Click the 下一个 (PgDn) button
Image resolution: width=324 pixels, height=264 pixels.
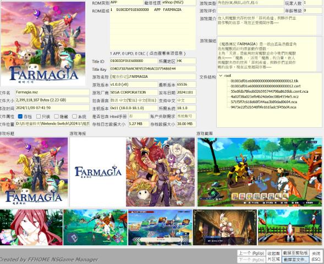coord(251,260)
